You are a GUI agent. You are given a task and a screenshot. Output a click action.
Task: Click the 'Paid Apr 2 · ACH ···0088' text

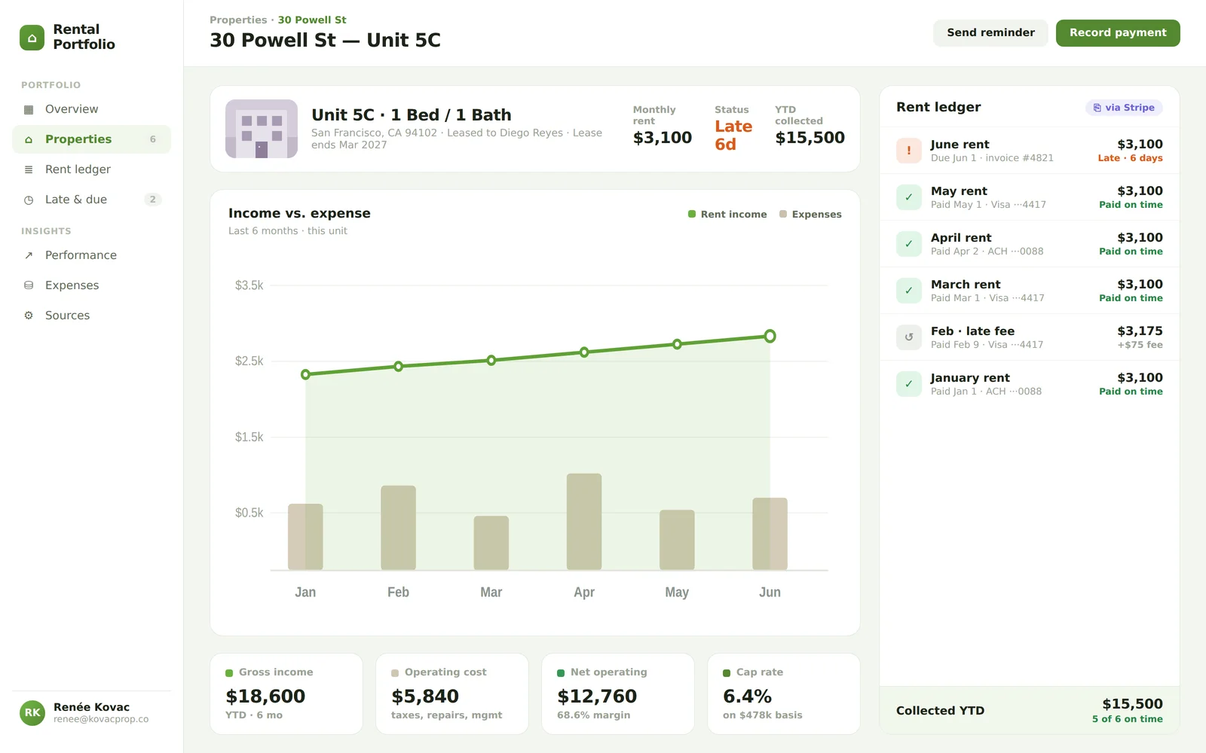[x=987, y=252]
